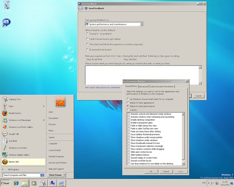
Task: Launch Google Talk from the Start menu
Action: click(5, 134)
